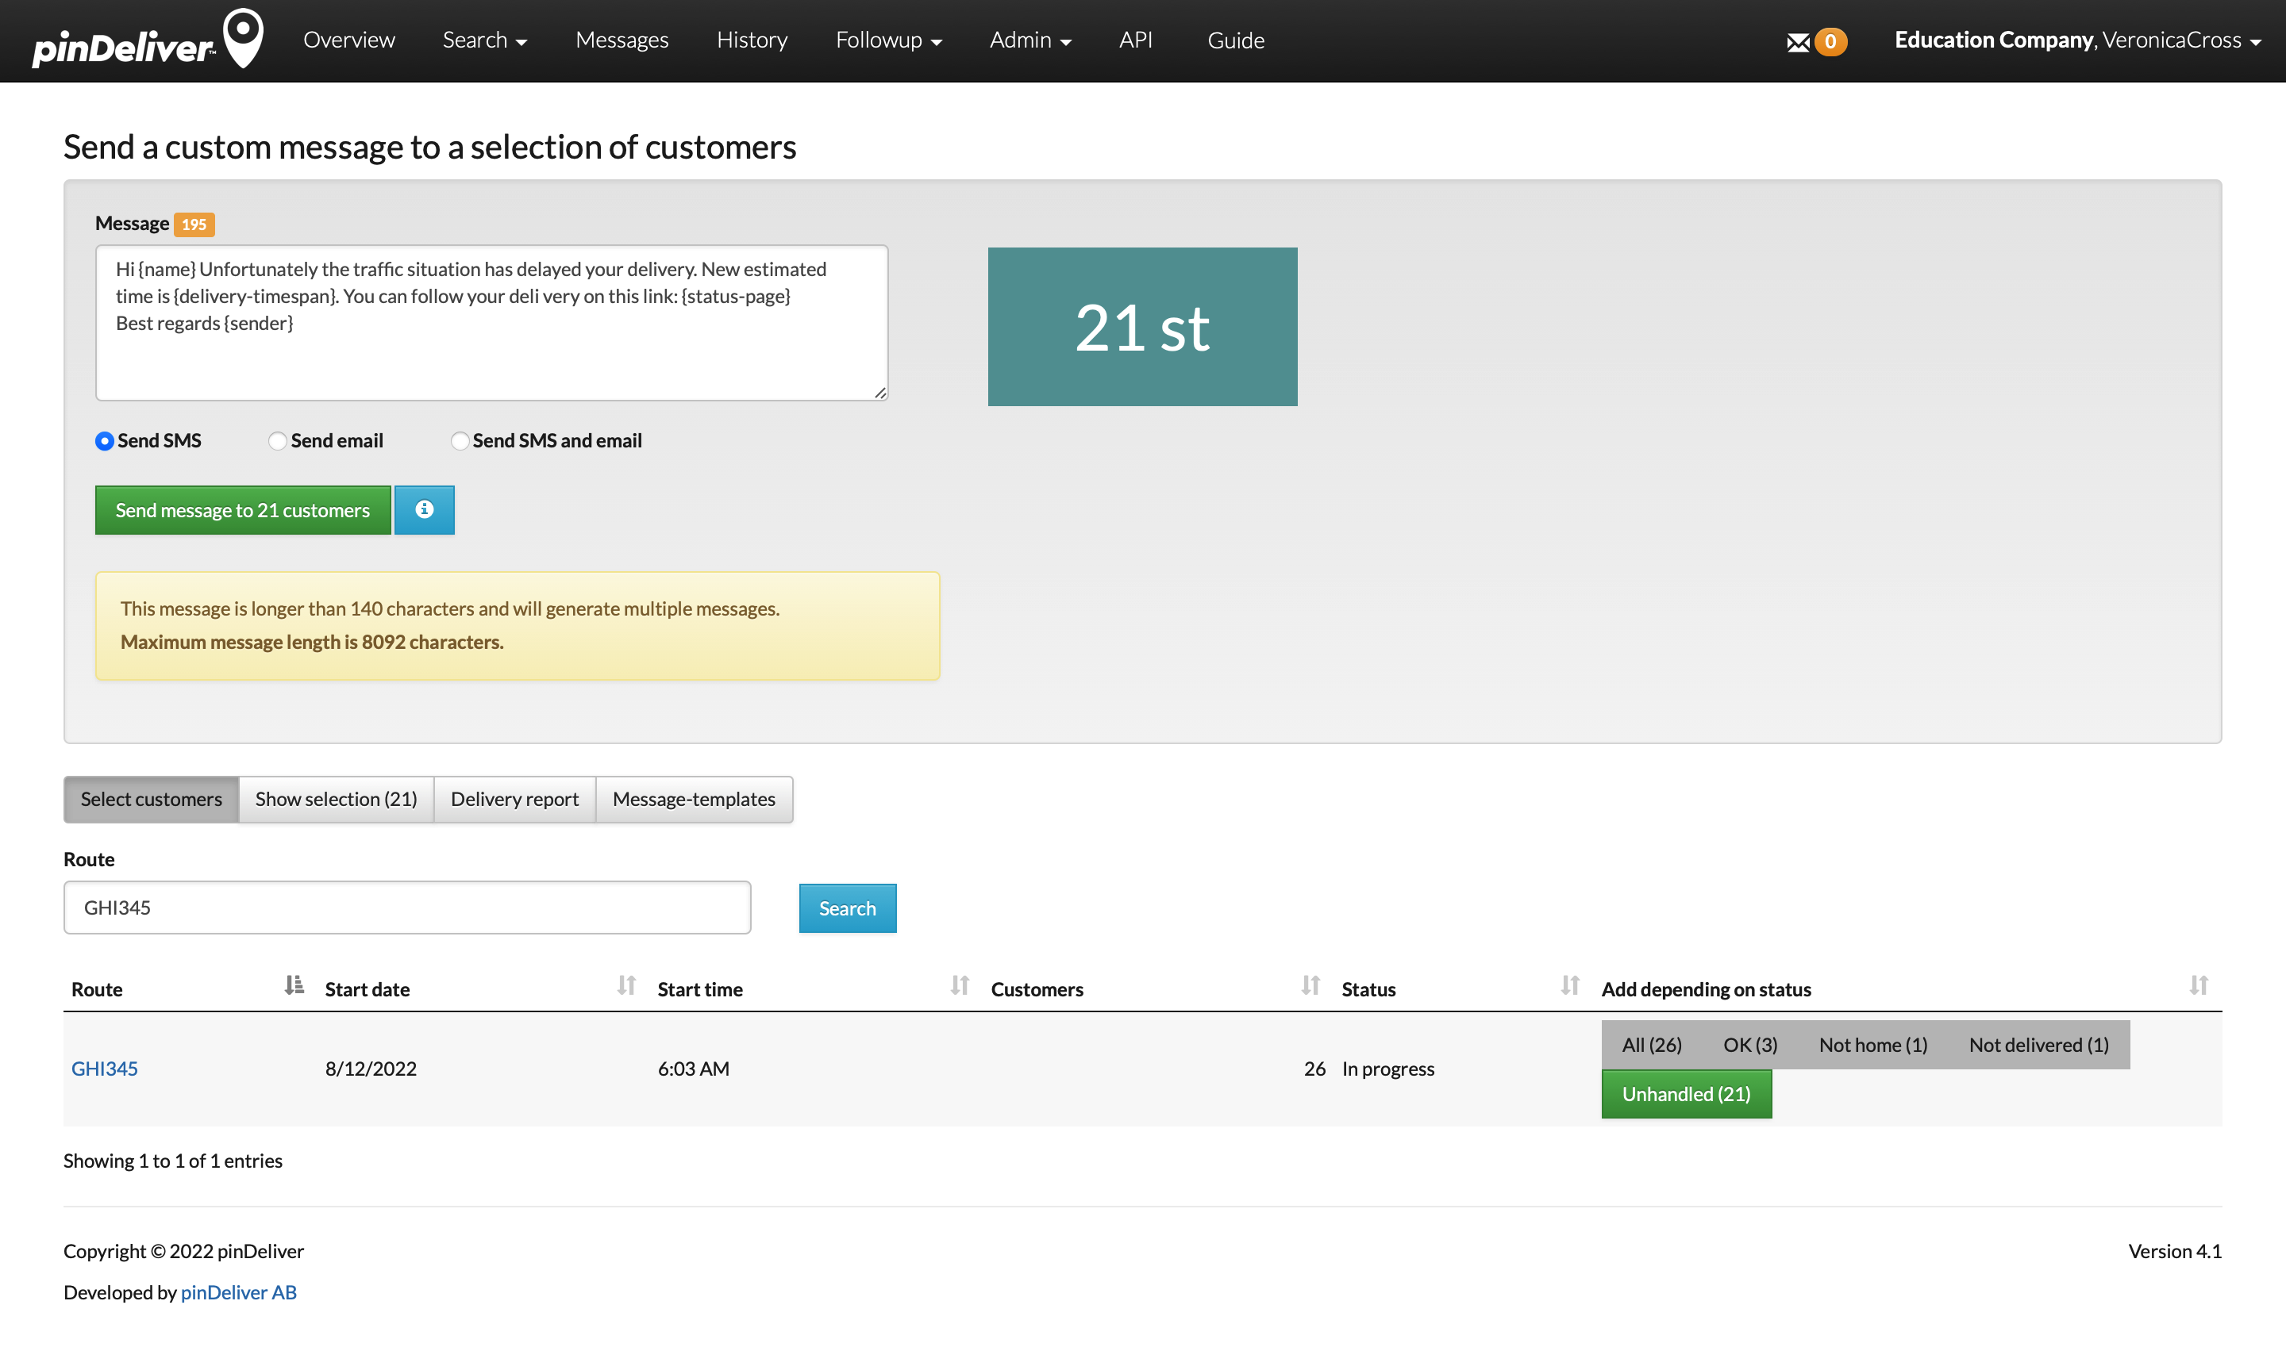Image resolution: width=2286 pixels, height=1347 pixels.
Task: Open the Message-templates tab
Action: click(x=694, y=799)
